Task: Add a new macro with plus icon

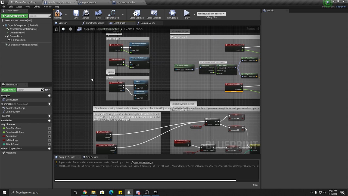Action: [x=49, y=116]
